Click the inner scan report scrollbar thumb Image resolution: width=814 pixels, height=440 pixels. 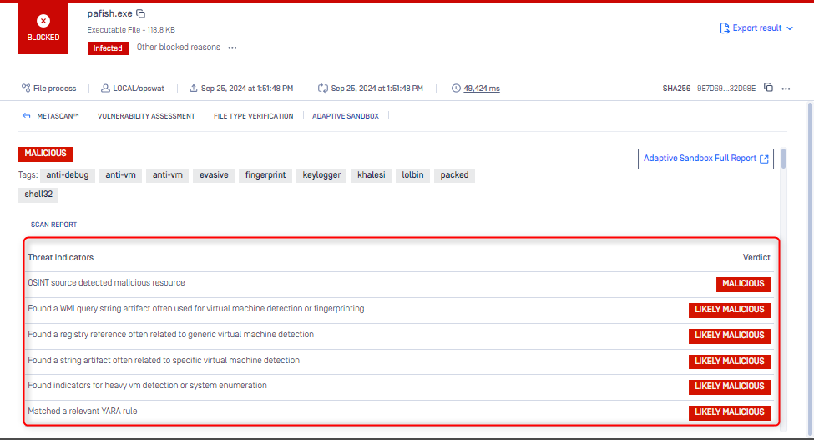click(783, 159)
